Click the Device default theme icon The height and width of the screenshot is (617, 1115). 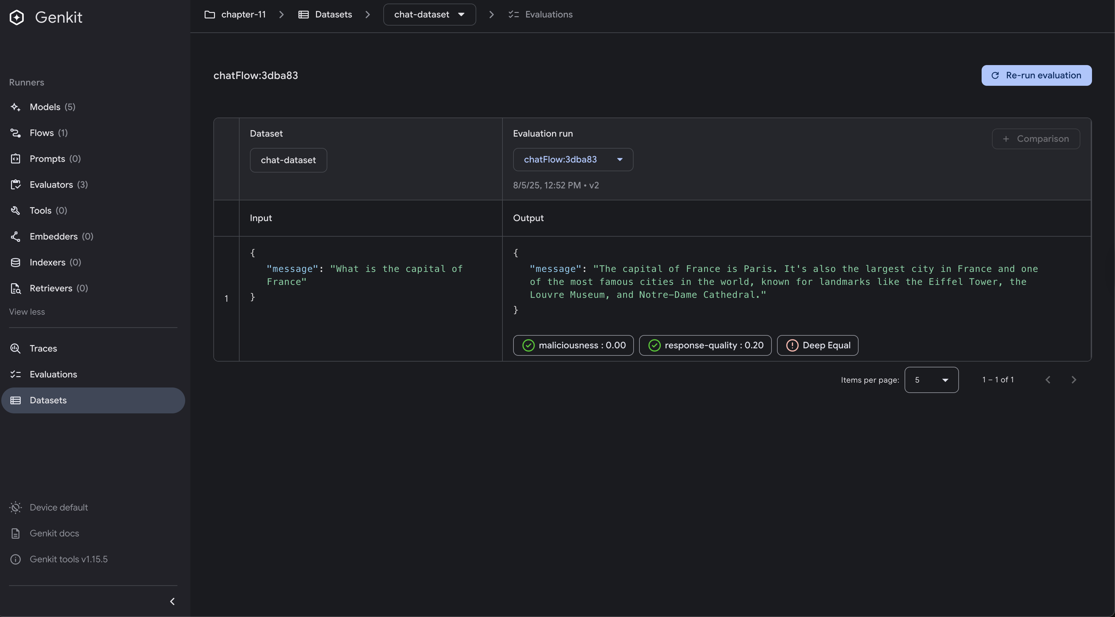point(16,508)
